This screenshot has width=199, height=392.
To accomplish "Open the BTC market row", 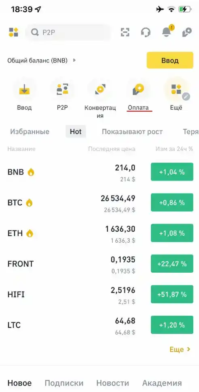I will [99, 202].
